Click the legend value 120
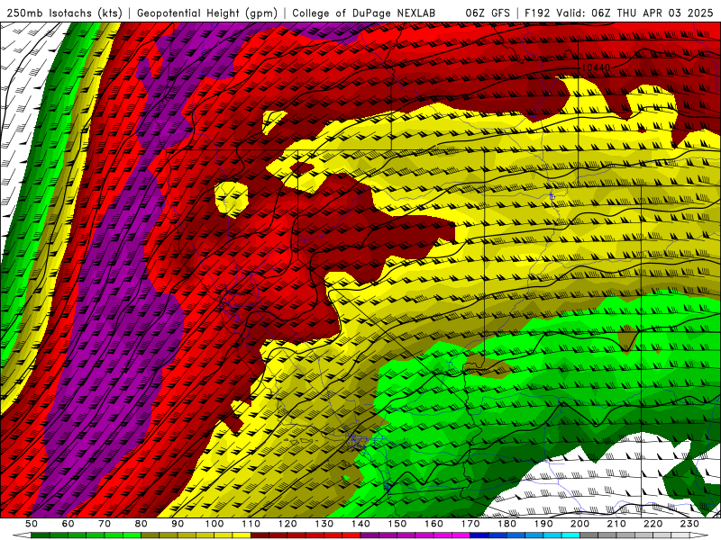The width and height of the screenshot is (721, 540). tap(287, 524)
